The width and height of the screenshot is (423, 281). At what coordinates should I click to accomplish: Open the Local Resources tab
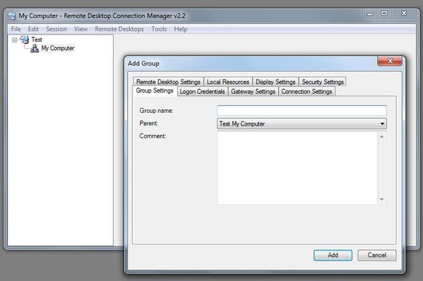228,82
